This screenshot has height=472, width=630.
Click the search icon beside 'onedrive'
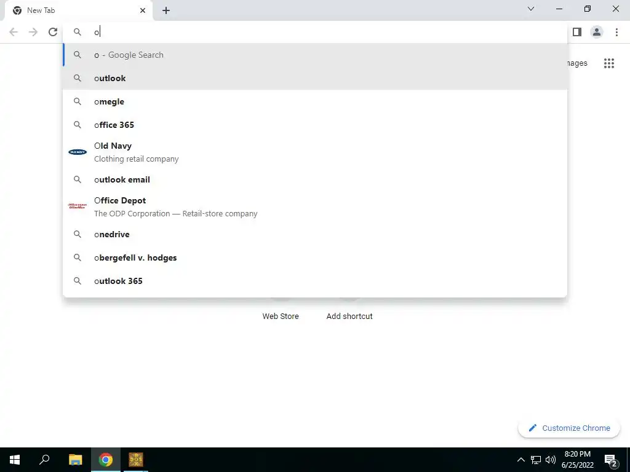point(78,234)
